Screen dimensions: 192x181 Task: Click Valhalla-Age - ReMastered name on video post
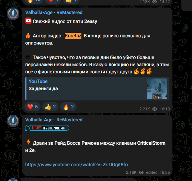(x=54, y=12)
